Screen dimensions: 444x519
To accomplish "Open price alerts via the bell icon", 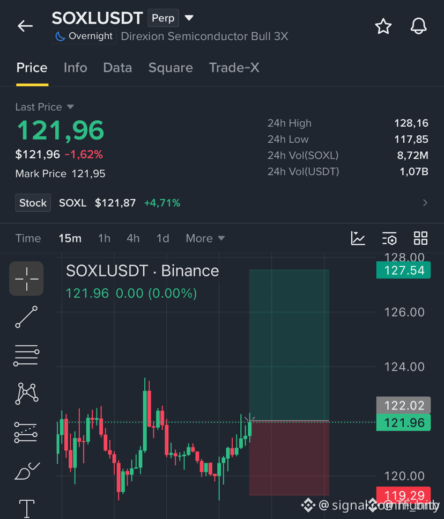I will pos(419,26).
